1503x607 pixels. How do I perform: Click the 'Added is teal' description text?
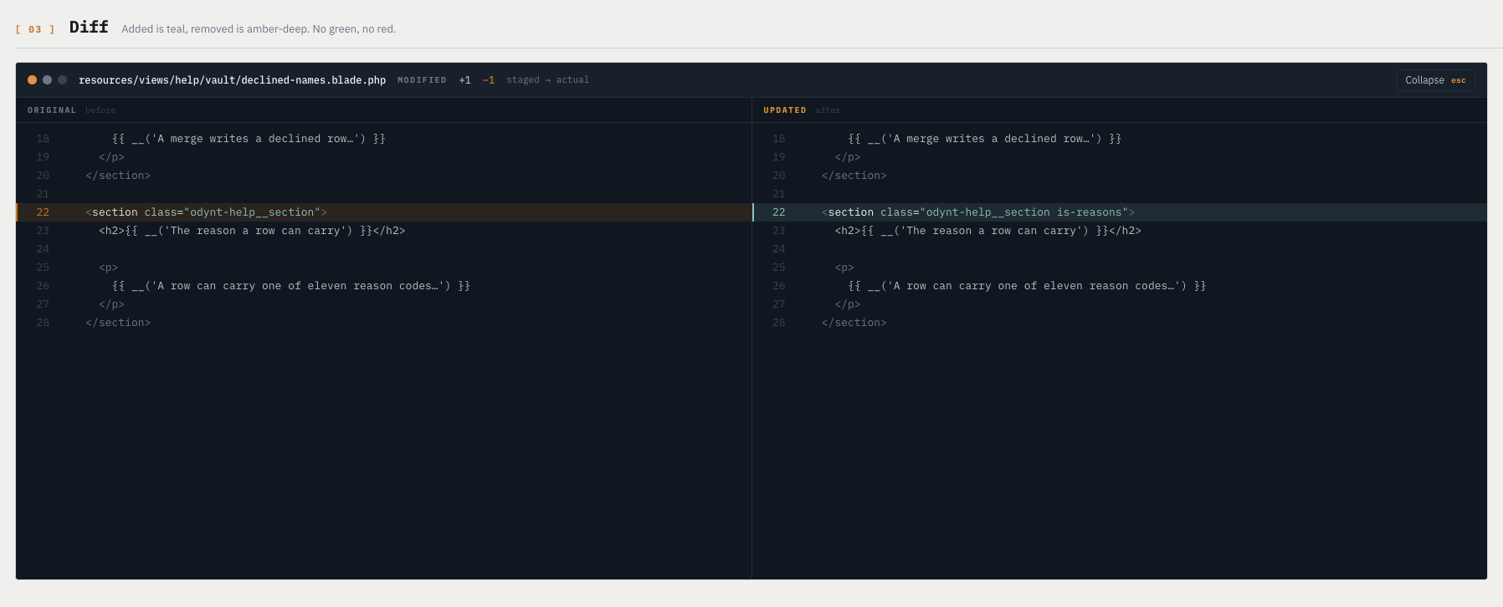click(x=259, y=29)
